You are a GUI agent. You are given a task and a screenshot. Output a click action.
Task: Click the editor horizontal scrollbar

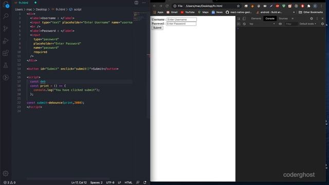coord(68,179)
